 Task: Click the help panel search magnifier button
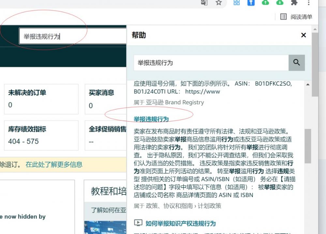point(296,63)
